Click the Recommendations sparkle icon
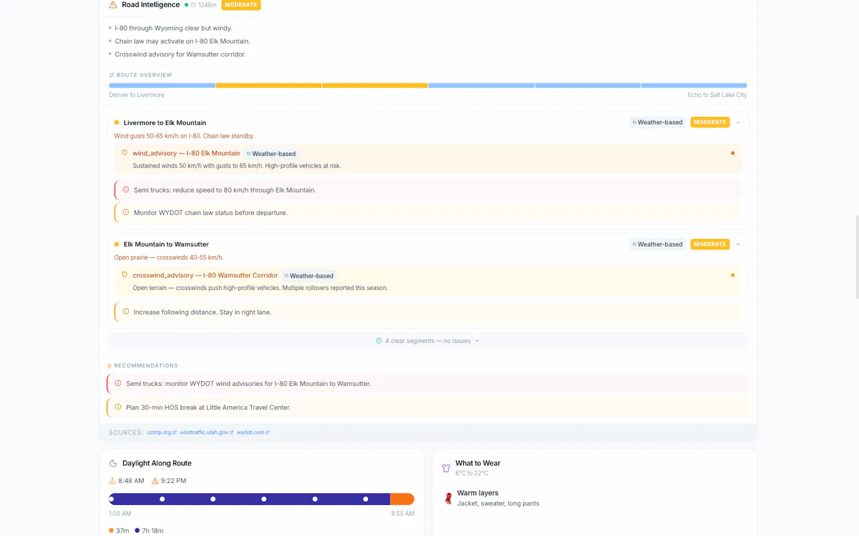The height and width of the screenshot is (536, 859). pyautogui.click(x=110, y=366)
